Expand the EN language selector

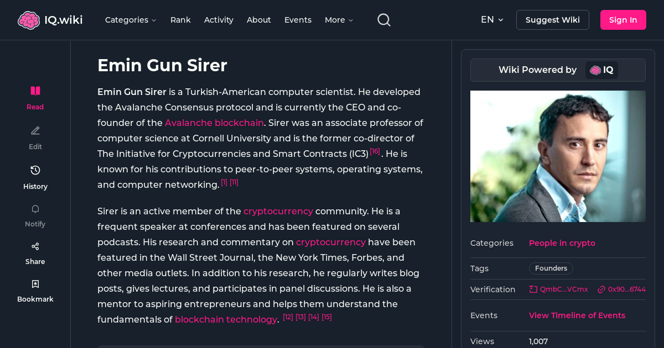(492, 19)
